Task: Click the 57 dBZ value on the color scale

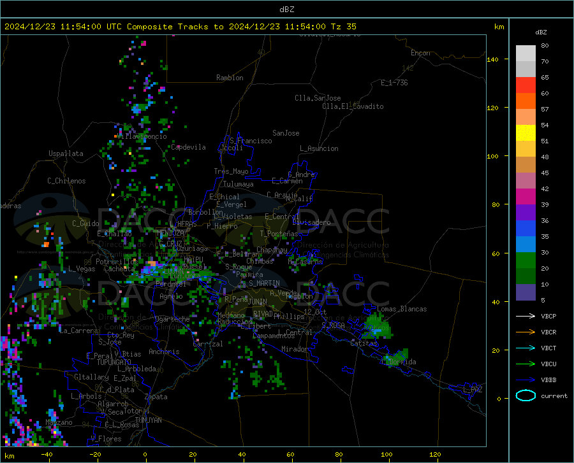Action: pyautogui.click(x=545, y=110)
